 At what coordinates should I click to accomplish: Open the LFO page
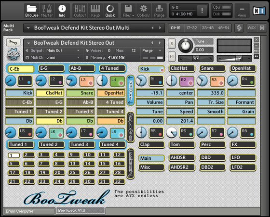pyautogui.click(x=243, y=157)
